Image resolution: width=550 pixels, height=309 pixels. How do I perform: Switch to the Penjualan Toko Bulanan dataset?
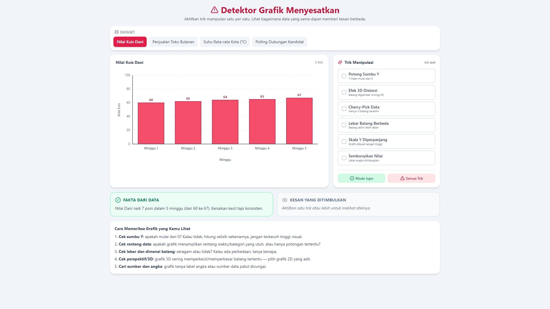point(173,42)
